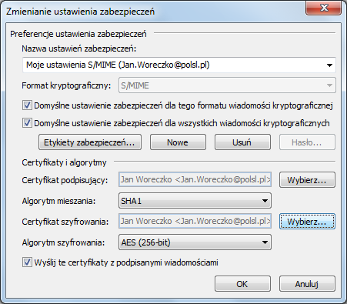347x304 pixels.
Task: Close the security settings dialog window
Action: coord(323,8)
